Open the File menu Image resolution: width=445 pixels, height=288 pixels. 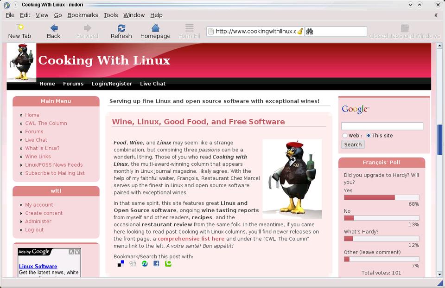pos(10,15)
